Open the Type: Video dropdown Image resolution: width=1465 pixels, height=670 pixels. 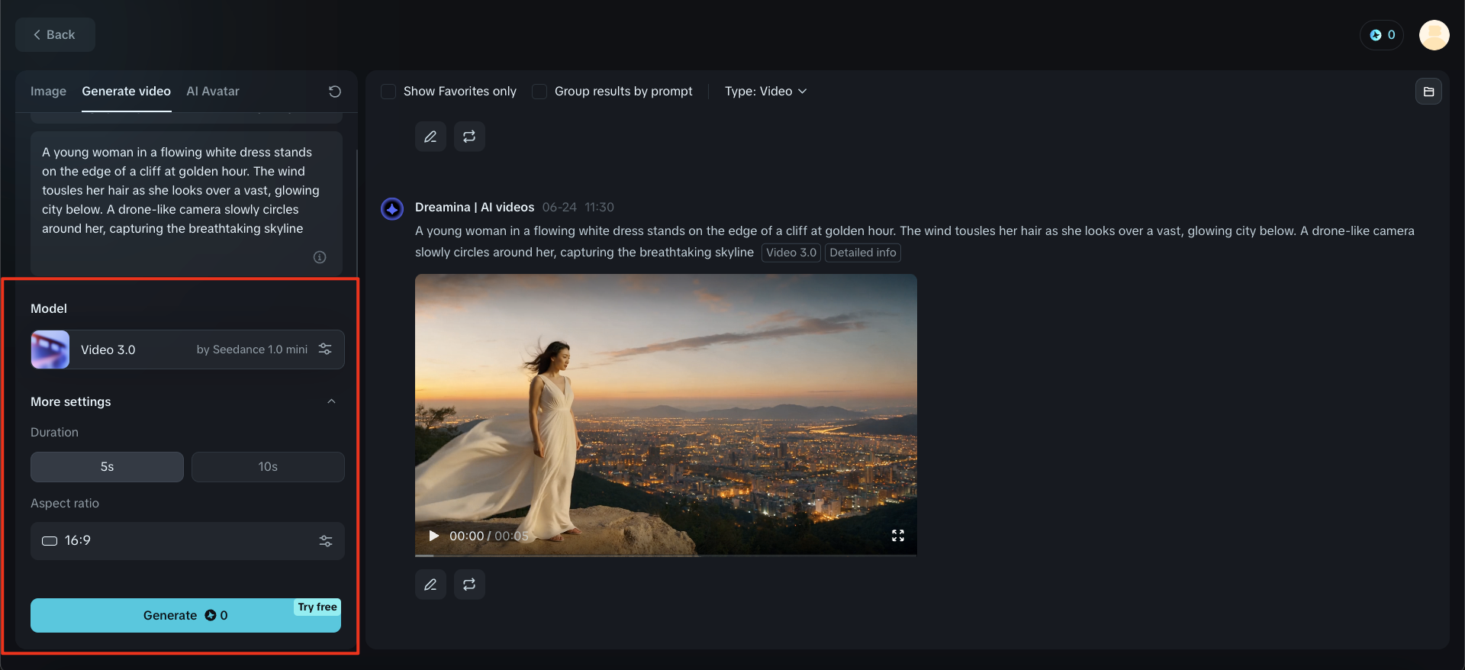pyautogui.click(x=765, y=91)
